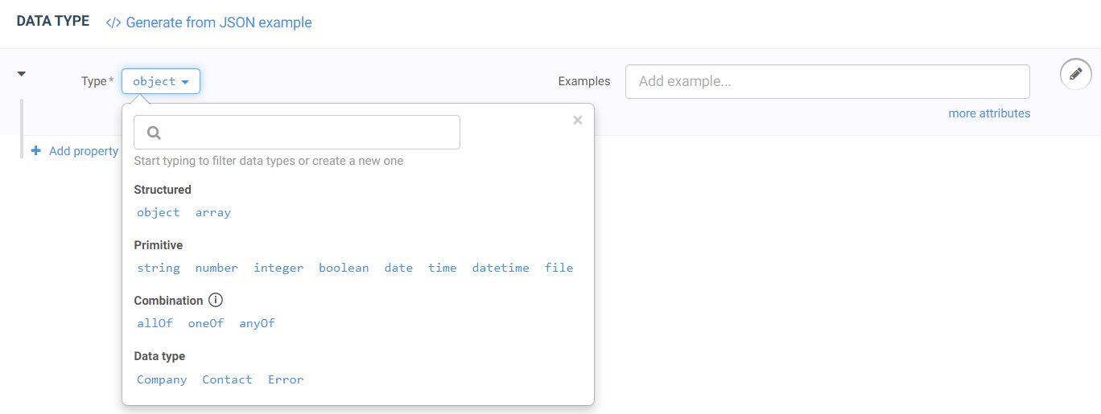The height and width of the screenshot is (414, 1101).
Task: Select the array structured type
Action: pos(213,212)
